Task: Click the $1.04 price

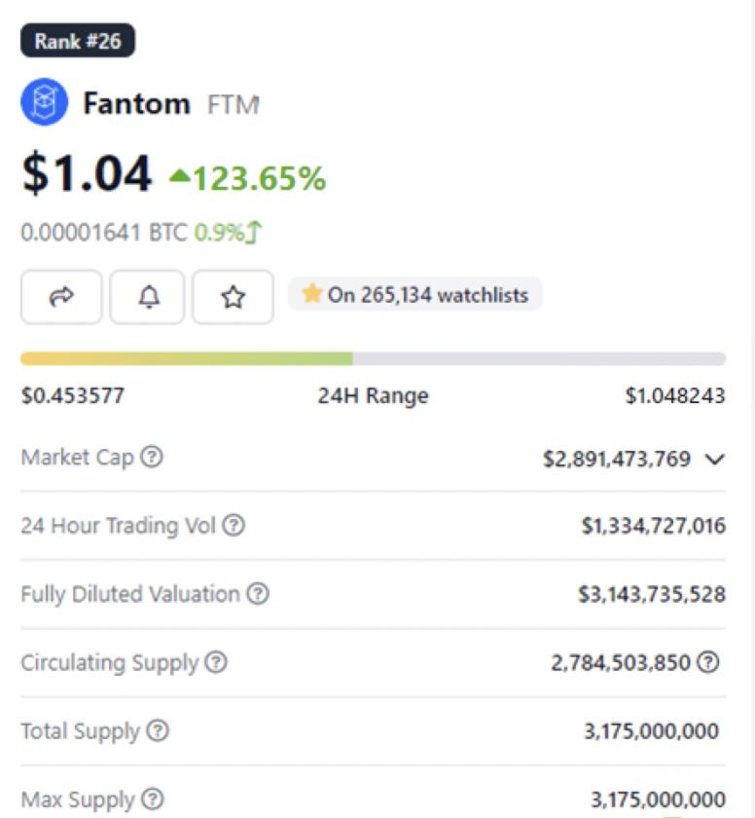Action: (x=87, y=173)
